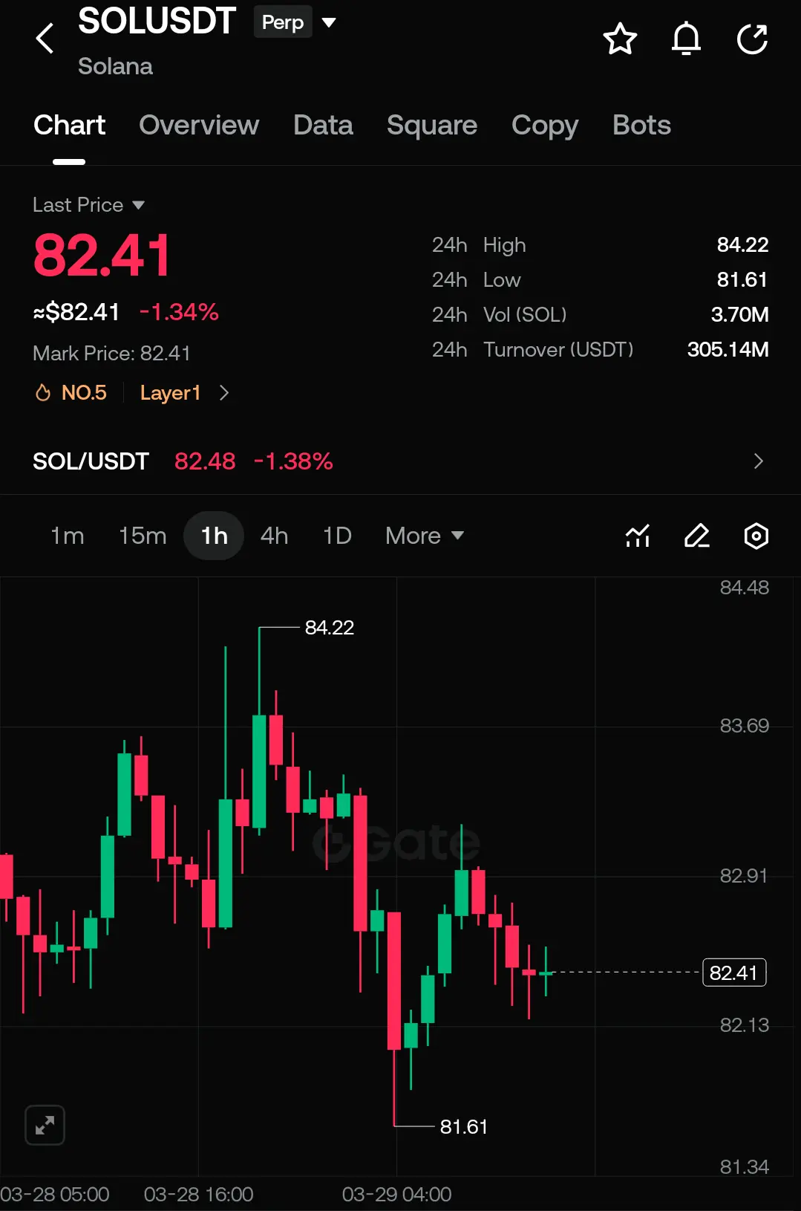Screen dimensions: 801x1211
Task: Open price alert bell icon
Action: pyautogui.click(x=686, y=39)
